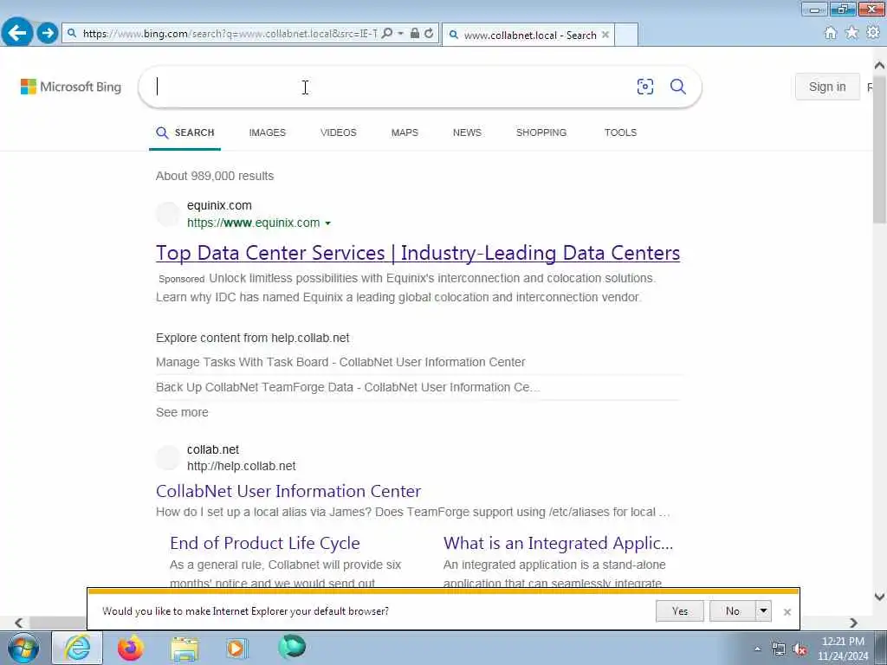Viewport: 887px width, 665px height.
Task: Open Windows Media Player taskbar icon
Action: (x=236, y=648)
